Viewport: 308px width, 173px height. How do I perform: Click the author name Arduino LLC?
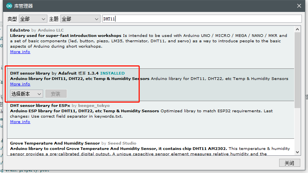coord(51,30)
